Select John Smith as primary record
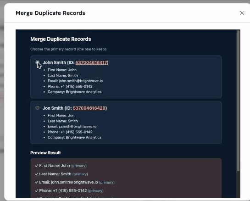The width and height of the screenshot is (250, 201). [37, 62]
